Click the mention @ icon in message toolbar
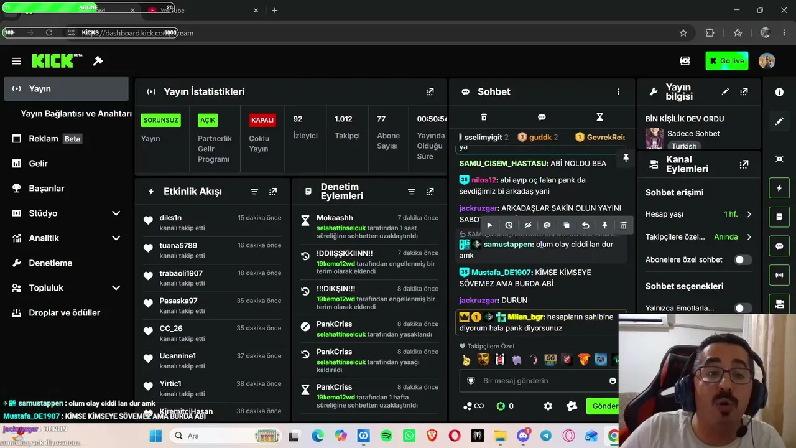The image size is (796, 448). point(547,225)
